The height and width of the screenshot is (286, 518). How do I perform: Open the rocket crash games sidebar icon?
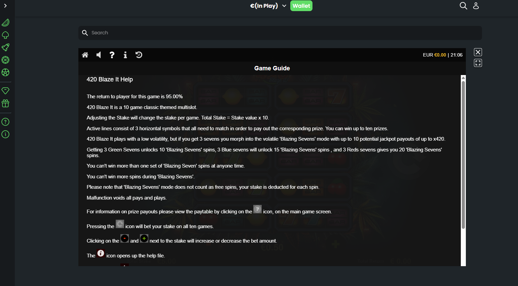point(5,47)
